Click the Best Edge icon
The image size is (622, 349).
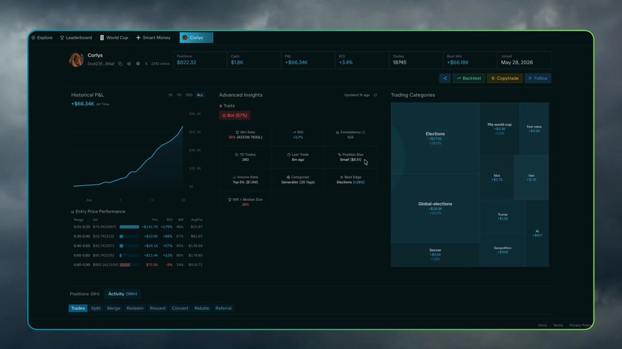tap(342, 177)
